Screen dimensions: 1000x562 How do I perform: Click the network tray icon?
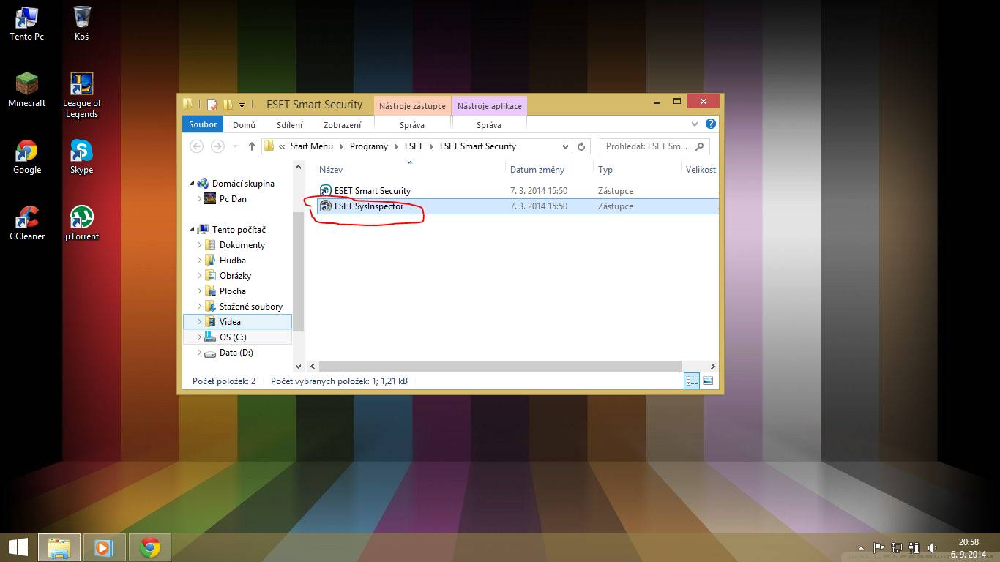click(x=897, y=547)
